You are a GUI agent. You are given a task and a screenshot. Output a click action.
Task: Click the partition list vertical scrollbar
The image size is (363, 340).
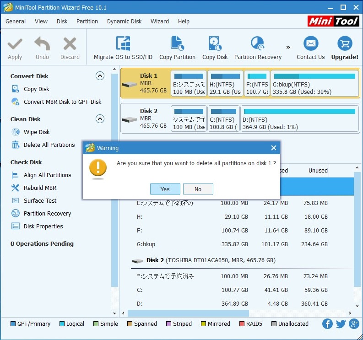(357, 229)
